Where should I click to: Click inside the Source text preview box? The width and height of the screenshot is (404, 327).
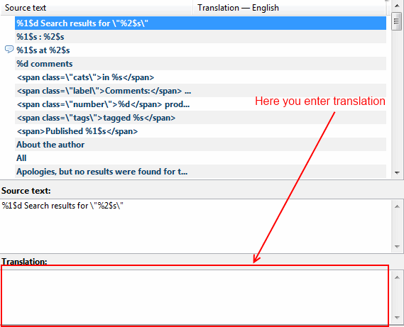tap(195, 226)
